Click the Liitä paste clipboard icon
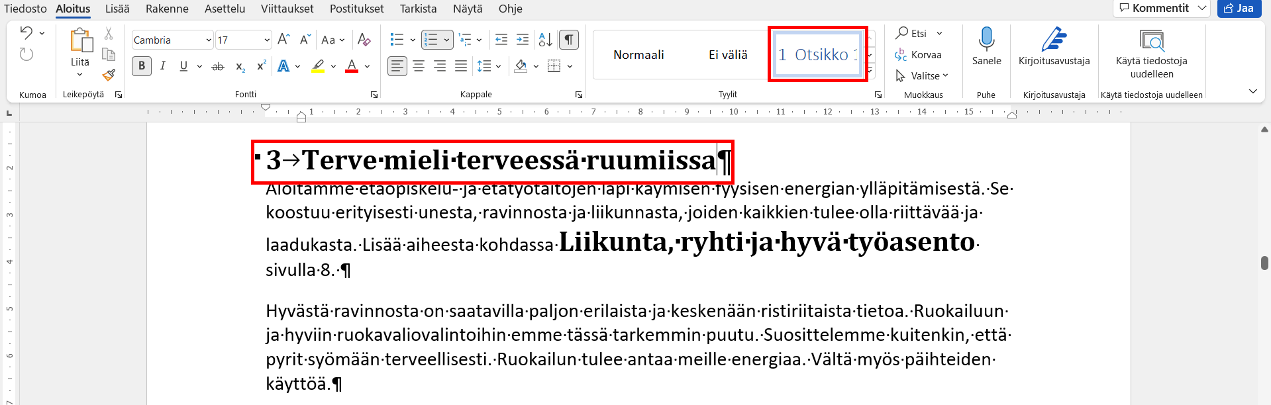 [81, 40]
